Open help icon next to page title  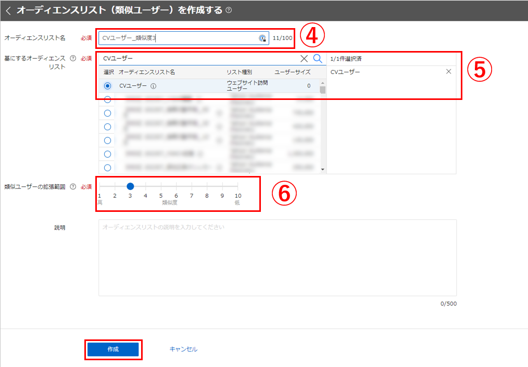(229, 10)
